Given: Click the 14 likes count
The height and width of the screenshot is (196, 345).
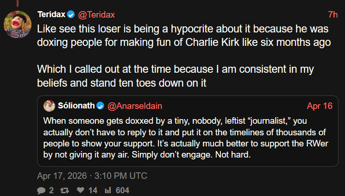Looking at the screenshot, I should (x=93, y=190).
